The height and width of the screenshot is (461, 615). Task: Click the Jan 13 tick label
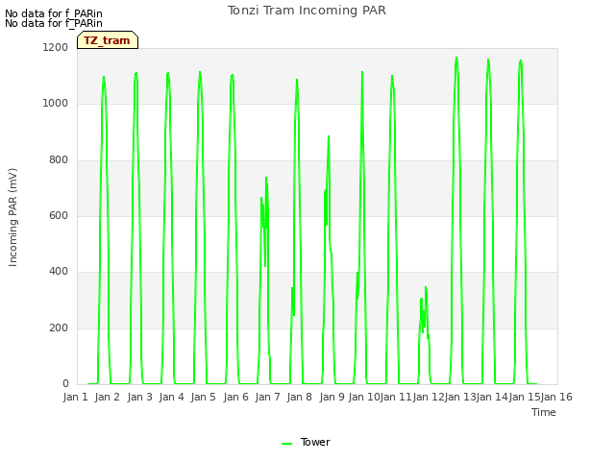[460, 397]
